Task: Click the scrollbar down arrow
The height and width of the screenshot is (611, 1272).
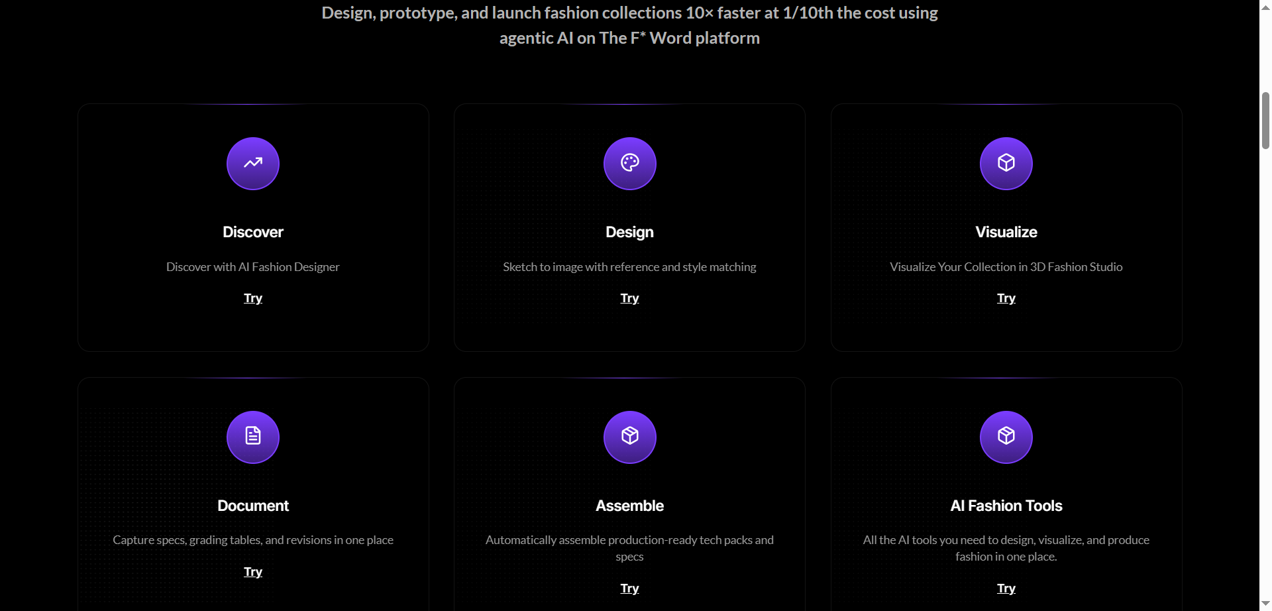Action: pos(1264,604)
